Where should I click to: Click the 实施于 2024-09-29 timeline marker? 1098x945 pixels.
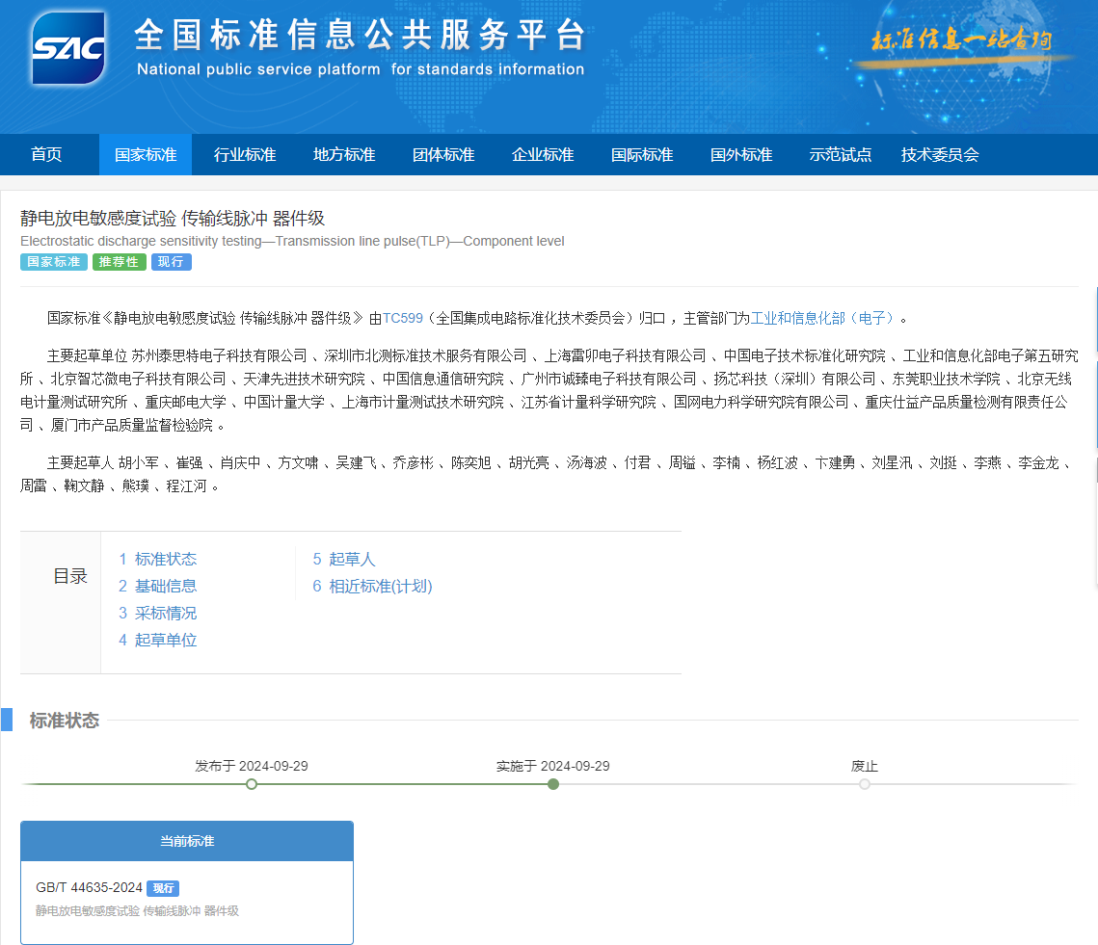click(553, 784)
